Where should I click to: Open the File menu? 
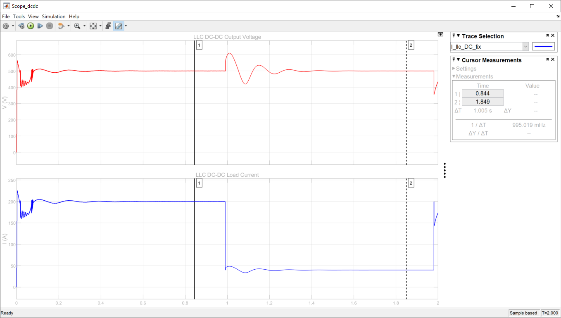tap(6, 17)
